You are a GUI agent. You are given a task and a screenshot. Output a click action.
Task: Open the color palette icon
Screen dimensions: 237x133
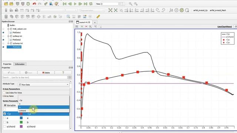(57, 4)
